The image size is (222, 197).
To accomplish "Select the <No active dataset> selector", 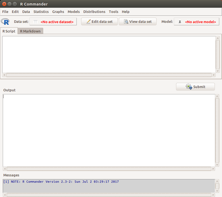I will (x=57, y=22).
